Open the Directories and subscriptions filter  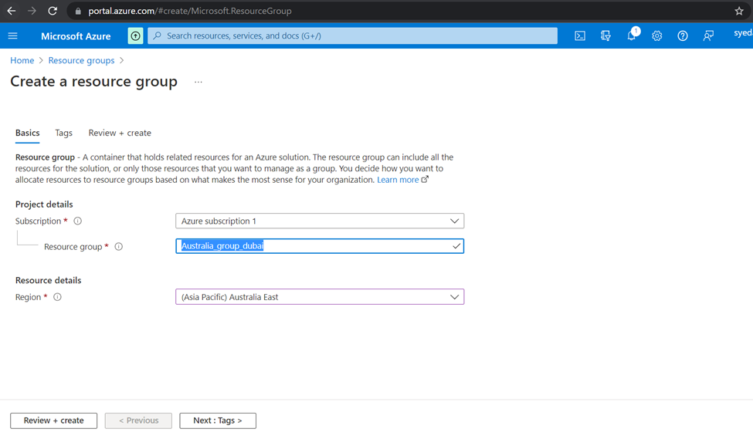(605, 35)
